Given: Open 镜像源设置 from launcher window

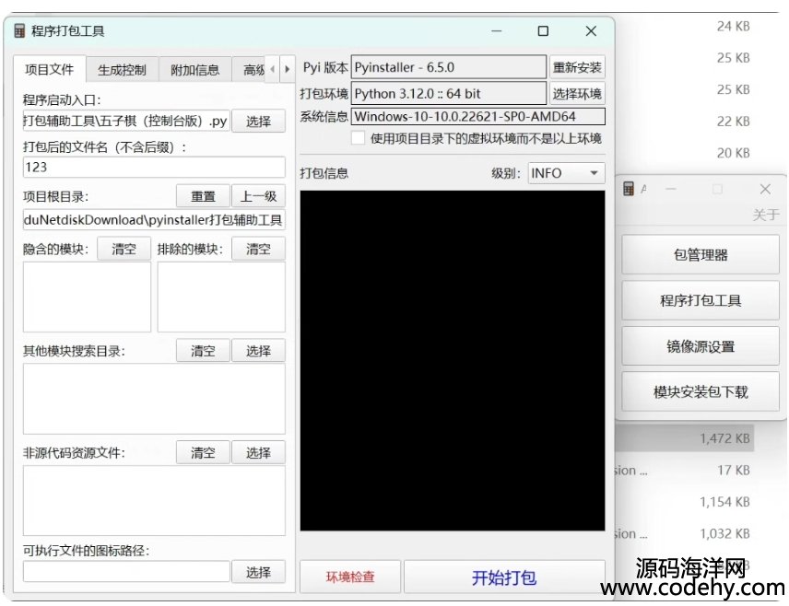Looking at the screenshot, I should (x=701, y=346).
